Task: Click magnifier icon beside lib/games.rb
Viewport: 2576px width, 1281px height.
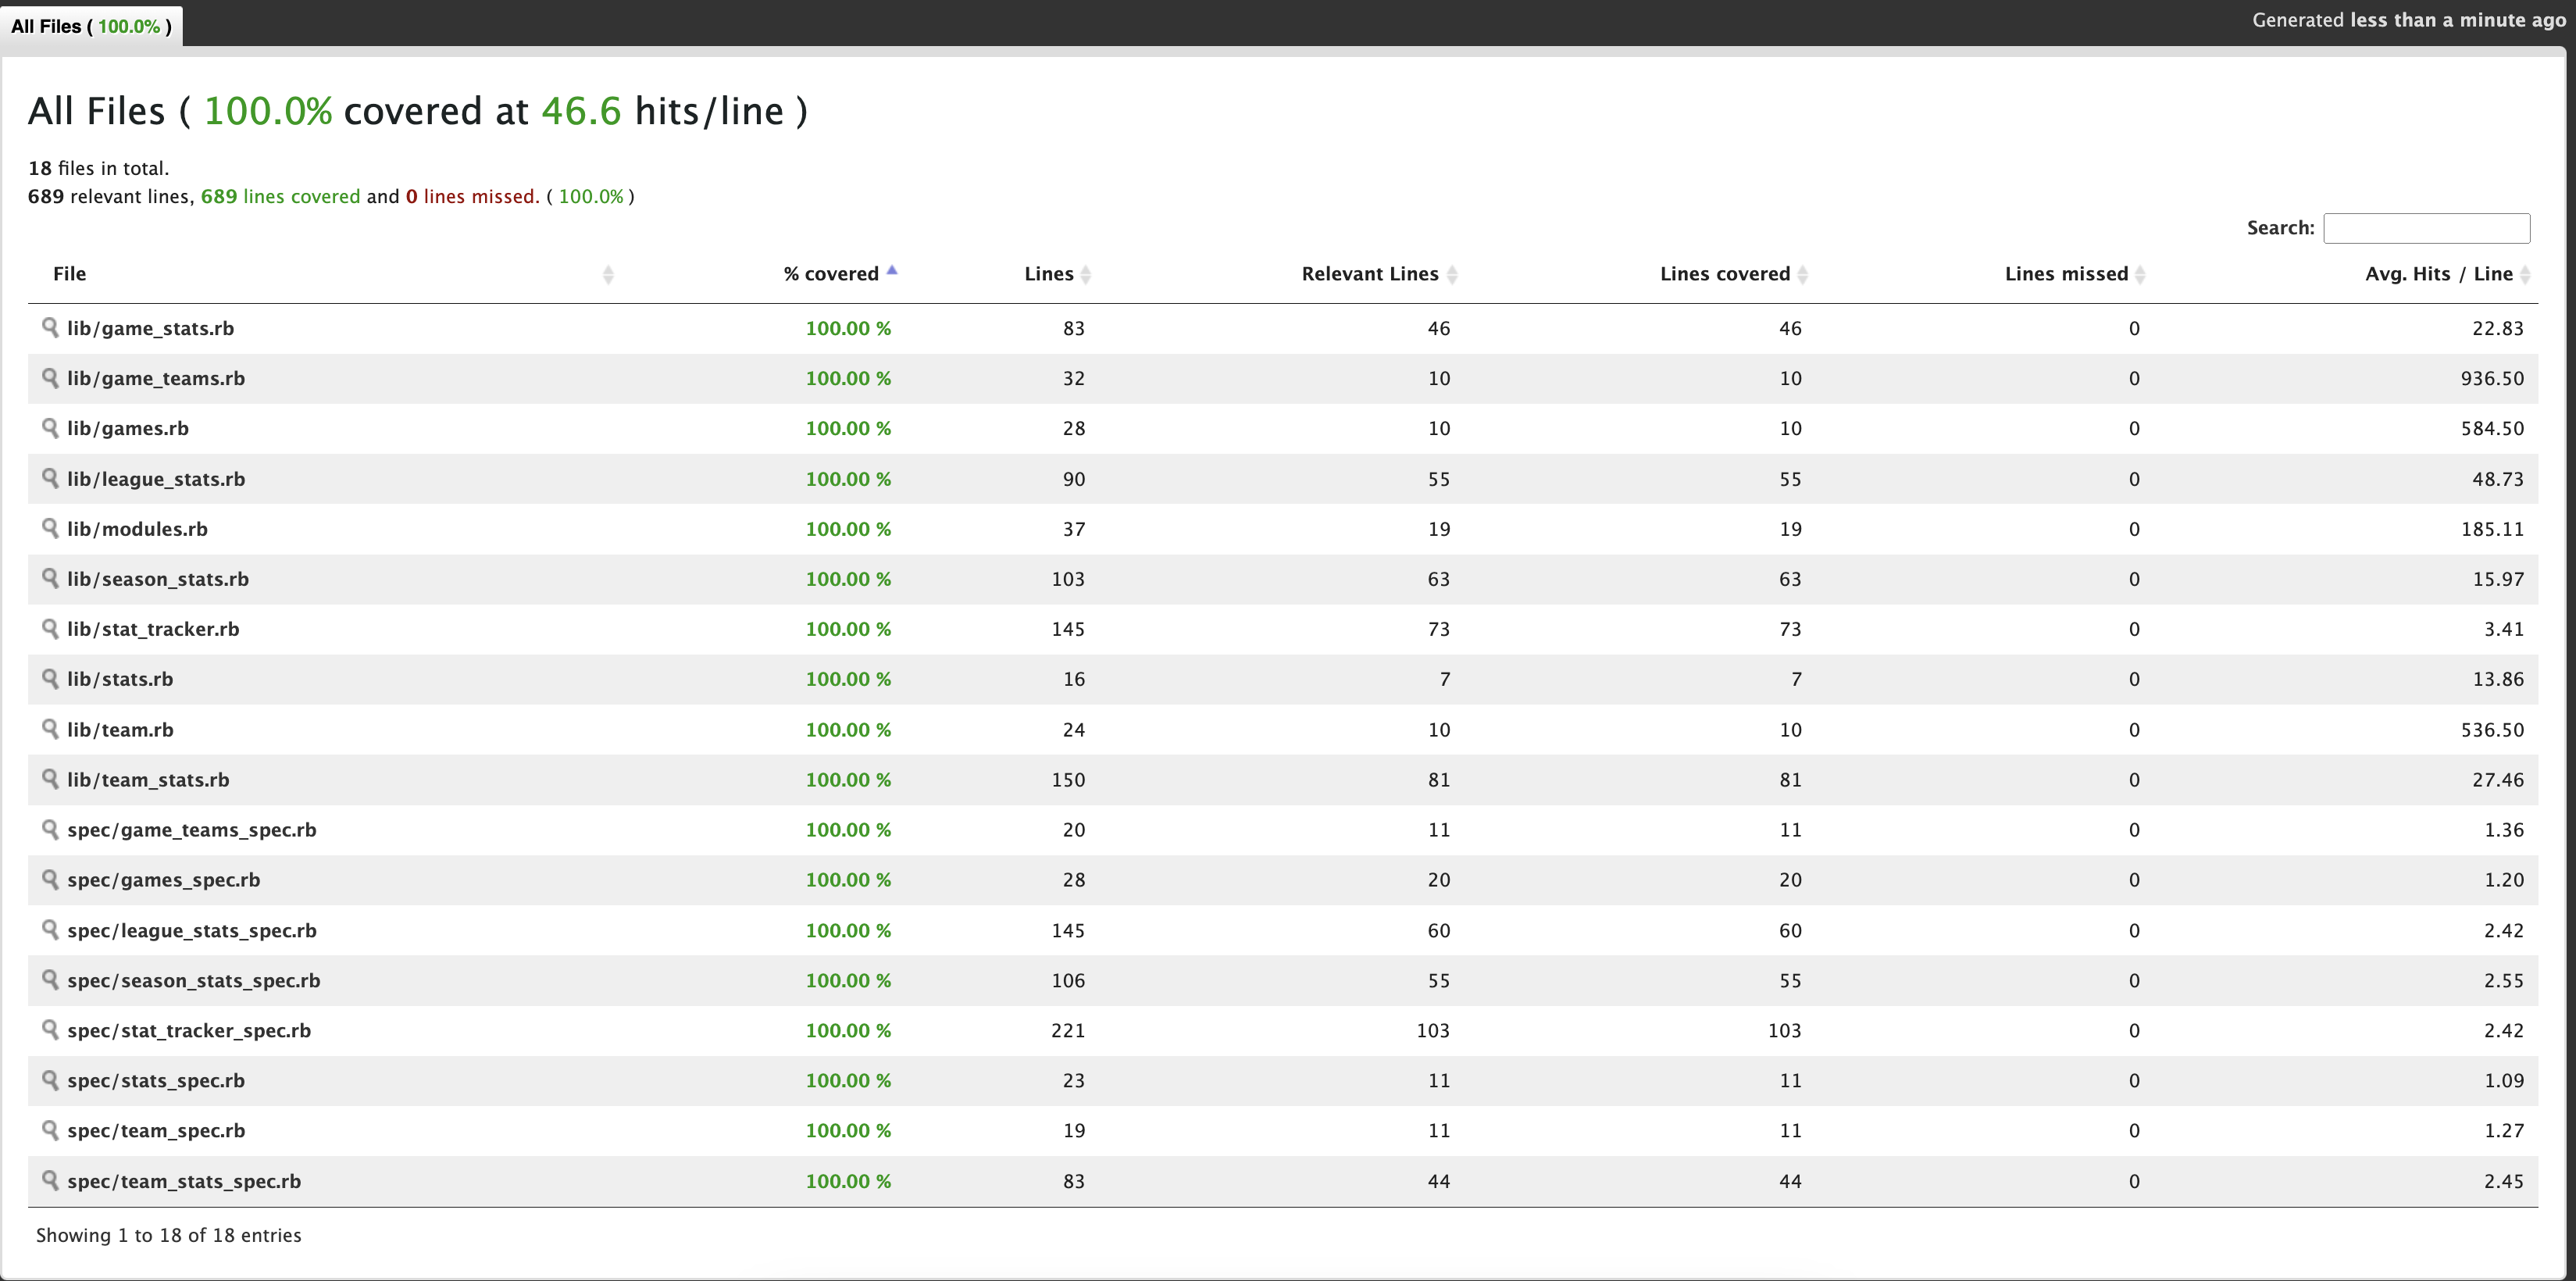Action: coord(50,427)
